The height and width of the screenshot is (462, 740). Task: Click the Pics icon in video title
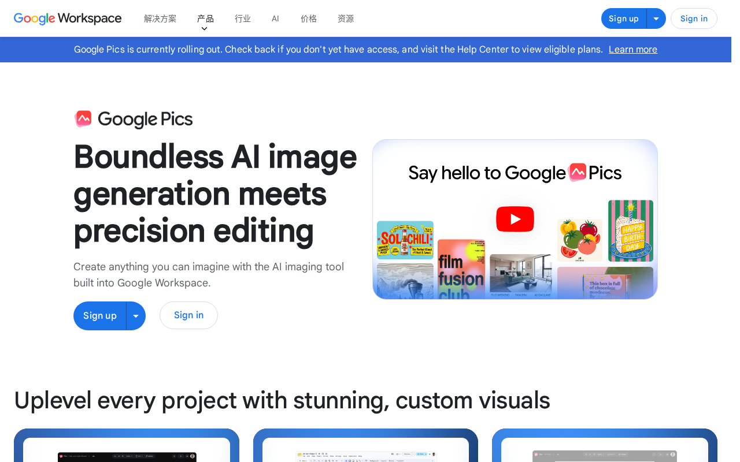coord(577,172)
